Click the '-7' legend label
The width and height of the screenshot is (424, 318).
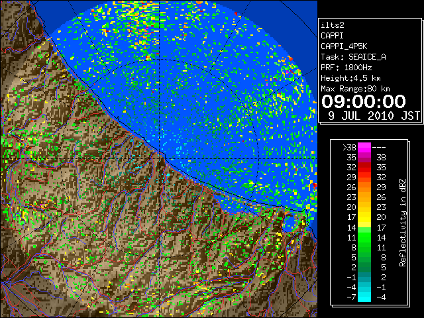coord(351,297)
